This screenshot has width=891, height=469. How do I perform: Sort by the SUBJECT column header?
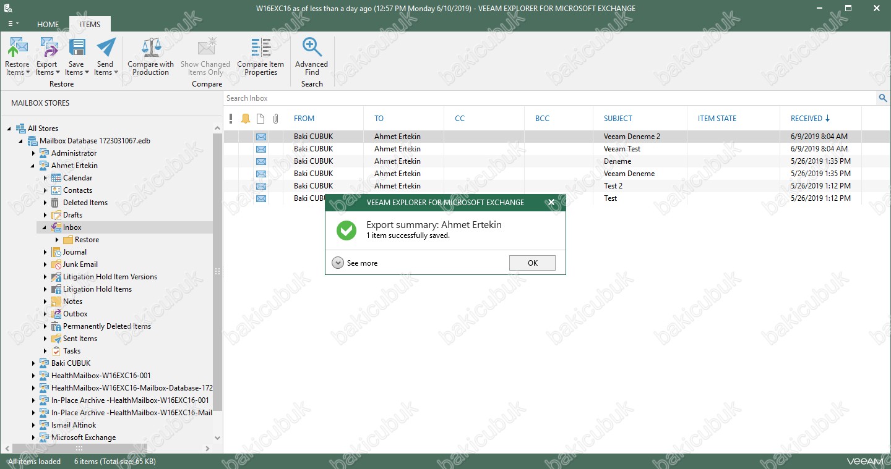click(618, 119)
